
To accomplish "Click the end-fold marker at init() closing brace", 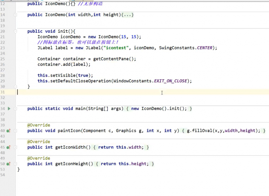I will (x=16, y=87).
